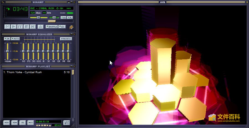Viewport: 249px width, 128px height.
Task: Open equalizer PRESETS menu
Action: click(66, 39)
